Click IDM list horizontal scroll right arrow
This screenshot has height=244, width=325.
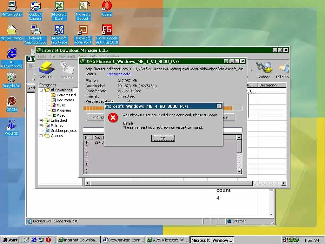coord(284,183)
